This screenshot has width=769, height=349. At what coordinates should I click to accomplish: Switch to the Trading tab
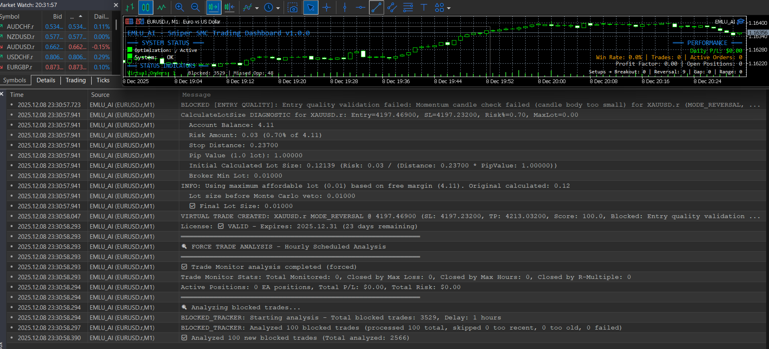pyautogui.click(x=76, y=80)
